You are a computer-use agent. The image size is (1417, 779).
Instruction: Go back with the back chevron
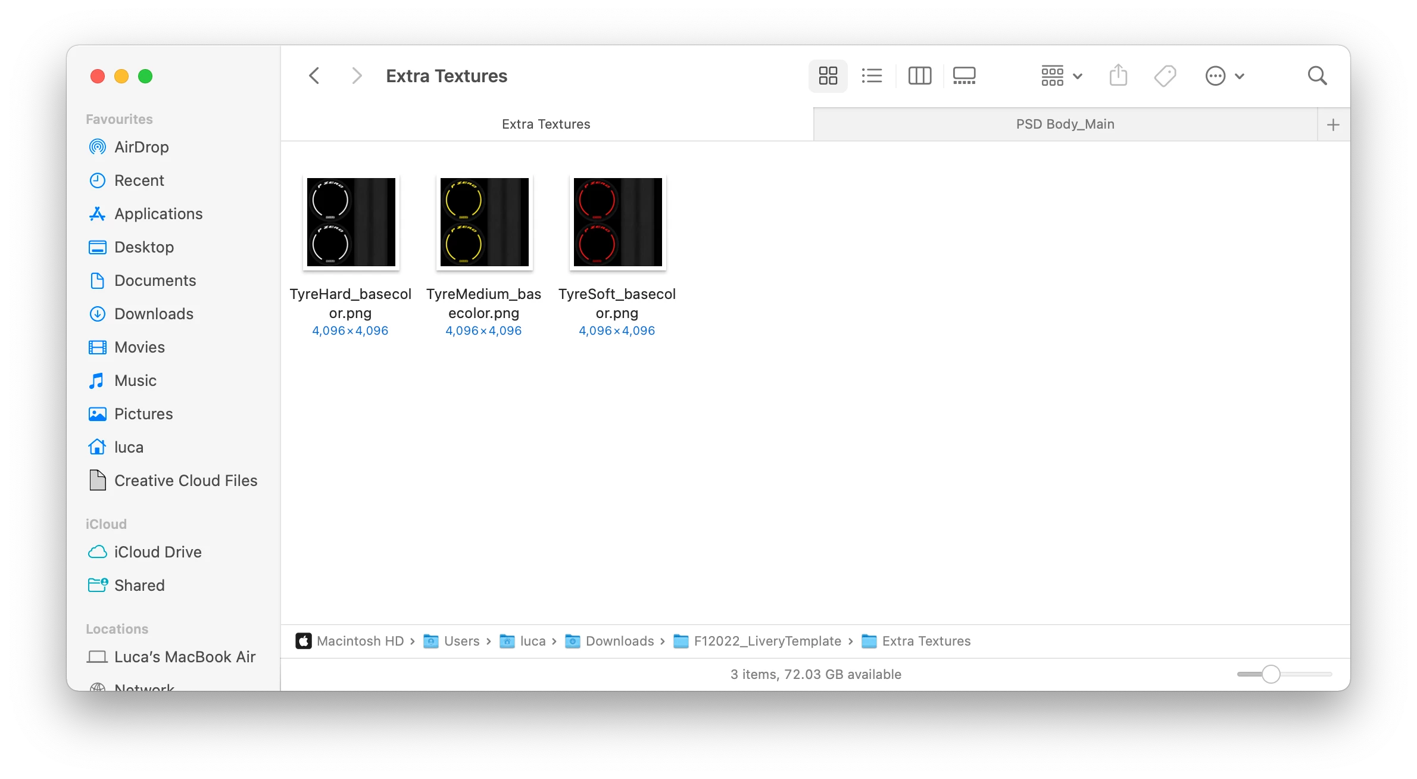(314, 76)
